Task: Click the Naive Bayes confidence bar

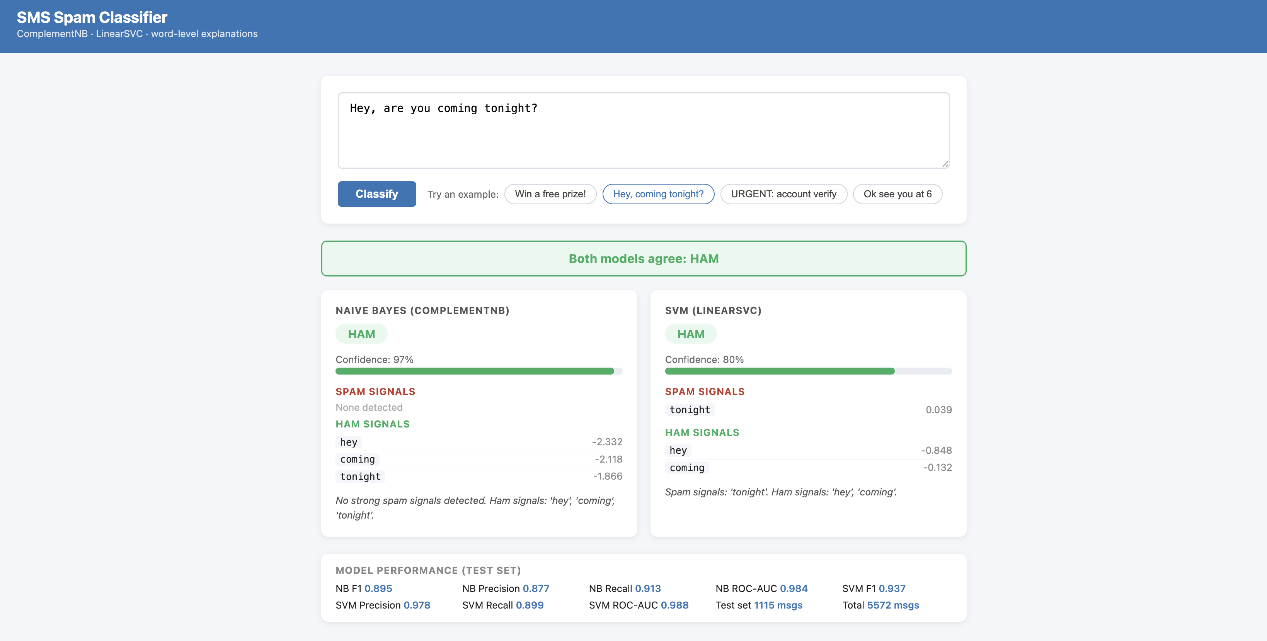Action: click(479, 371)
